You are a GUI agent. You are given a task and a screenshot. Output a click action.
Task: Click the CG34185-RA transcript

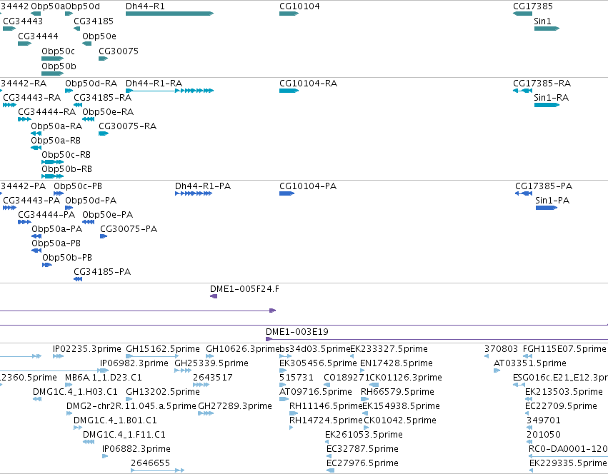[78, 105]
